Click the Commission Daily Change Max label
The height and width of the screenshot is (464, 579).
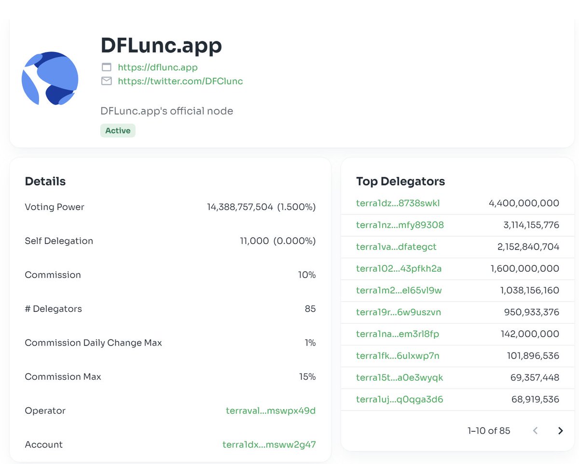pyautogui.click(x=94, y=343)
